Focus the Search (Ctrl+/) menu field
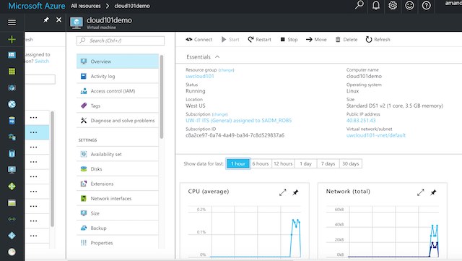Image resolution: width=462 pixels, height=261 pixels. pyautogui.click(x=121, y=40)
